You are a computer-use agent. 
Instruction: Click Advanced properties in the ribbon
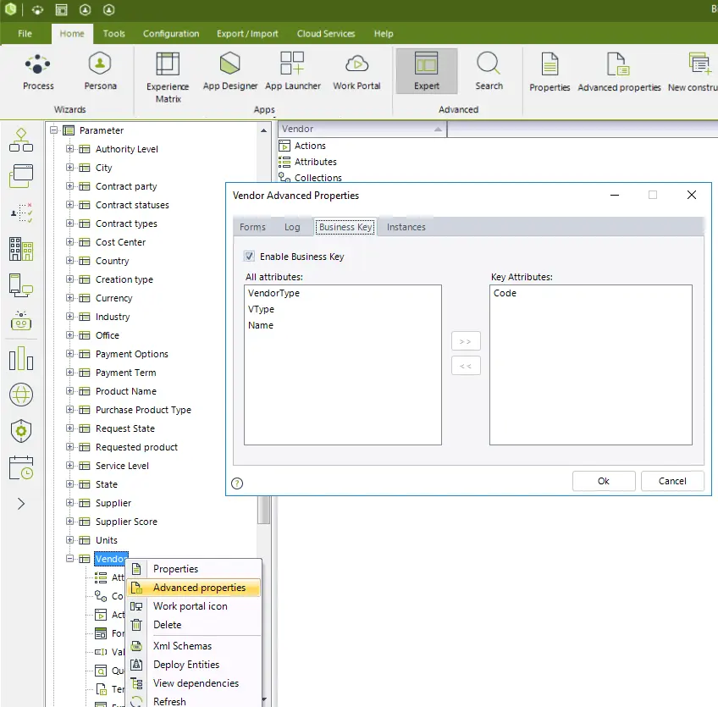tap(619, 71)
